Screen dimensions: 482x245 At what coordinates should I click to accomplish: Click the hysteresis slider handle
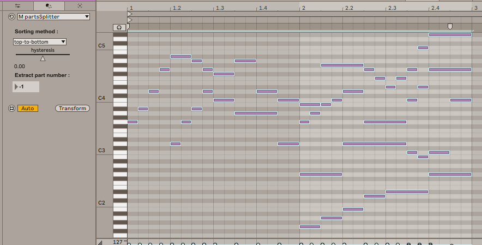pos(43,58)
